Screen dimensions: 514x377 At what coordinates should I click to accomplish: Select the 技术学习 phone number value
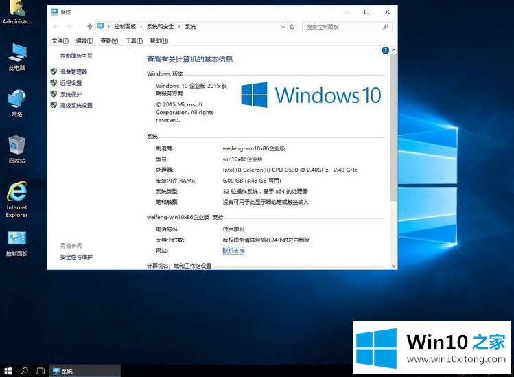tap(233, 229)
